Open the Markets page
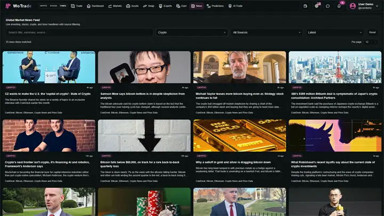384x216 pixels. (115, 6)
